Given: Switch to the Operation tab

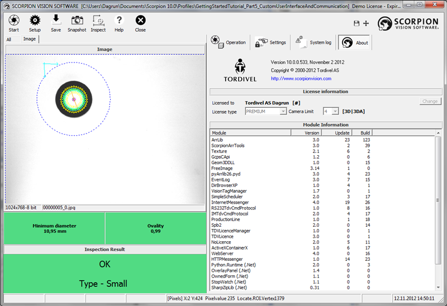Looking at the screenshot, I should [229, 42].
